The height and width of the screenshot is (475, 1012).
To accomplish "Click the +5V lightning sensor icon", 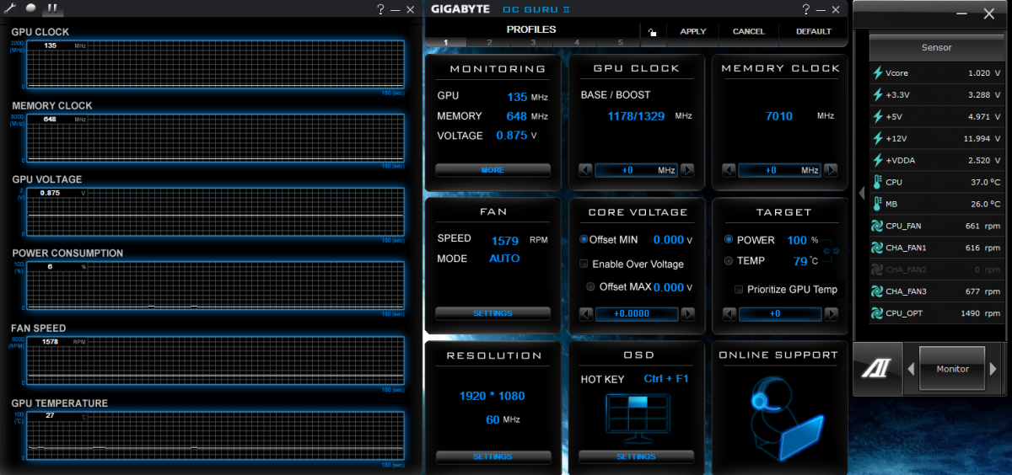I will (x=877, y=116).
